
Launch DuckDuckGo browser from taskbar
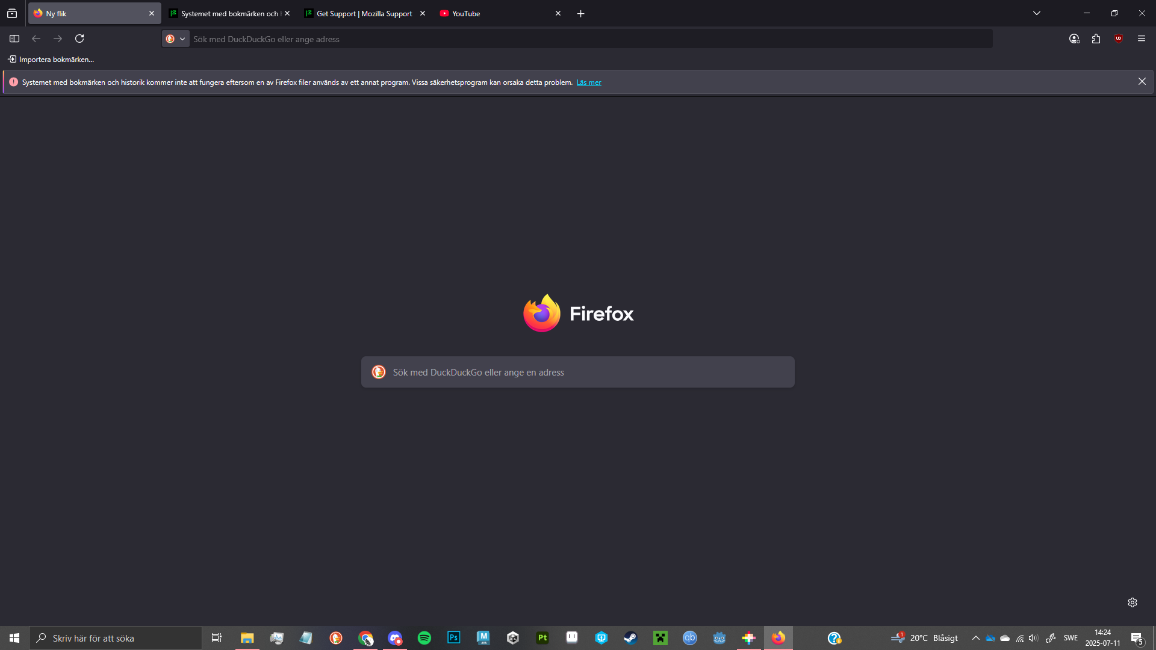(336, 638)
